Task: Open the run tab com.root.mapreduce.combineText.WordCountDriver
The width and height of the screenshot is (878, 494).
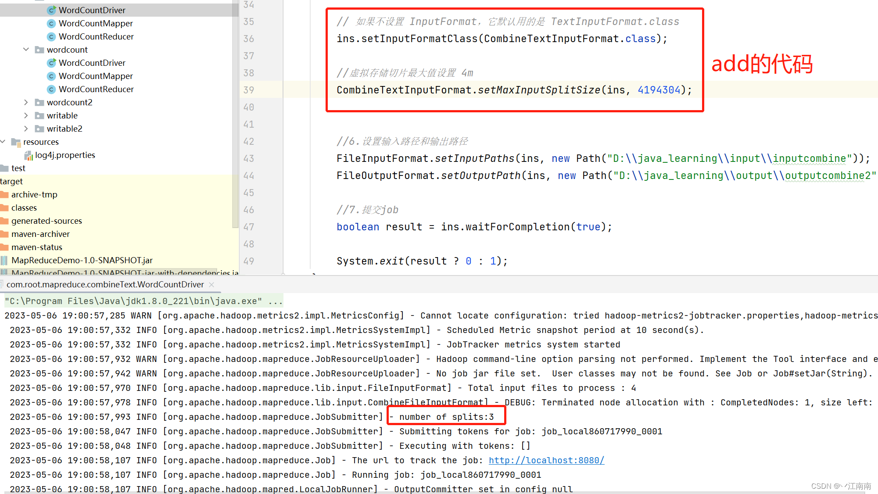Action: (x=105, y=284)
